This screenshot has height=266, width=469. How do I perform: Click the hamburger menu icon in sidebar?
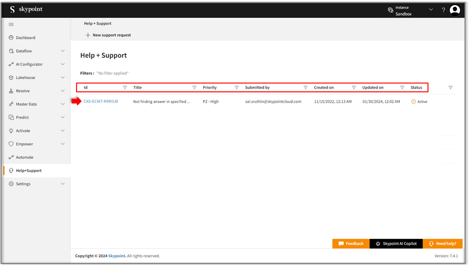(11, 24)
